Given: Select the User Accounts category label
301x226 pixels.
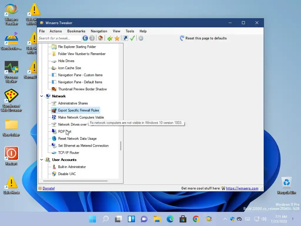Looking at the screenshot, I should pyautogui.click(x=64, y=160).
